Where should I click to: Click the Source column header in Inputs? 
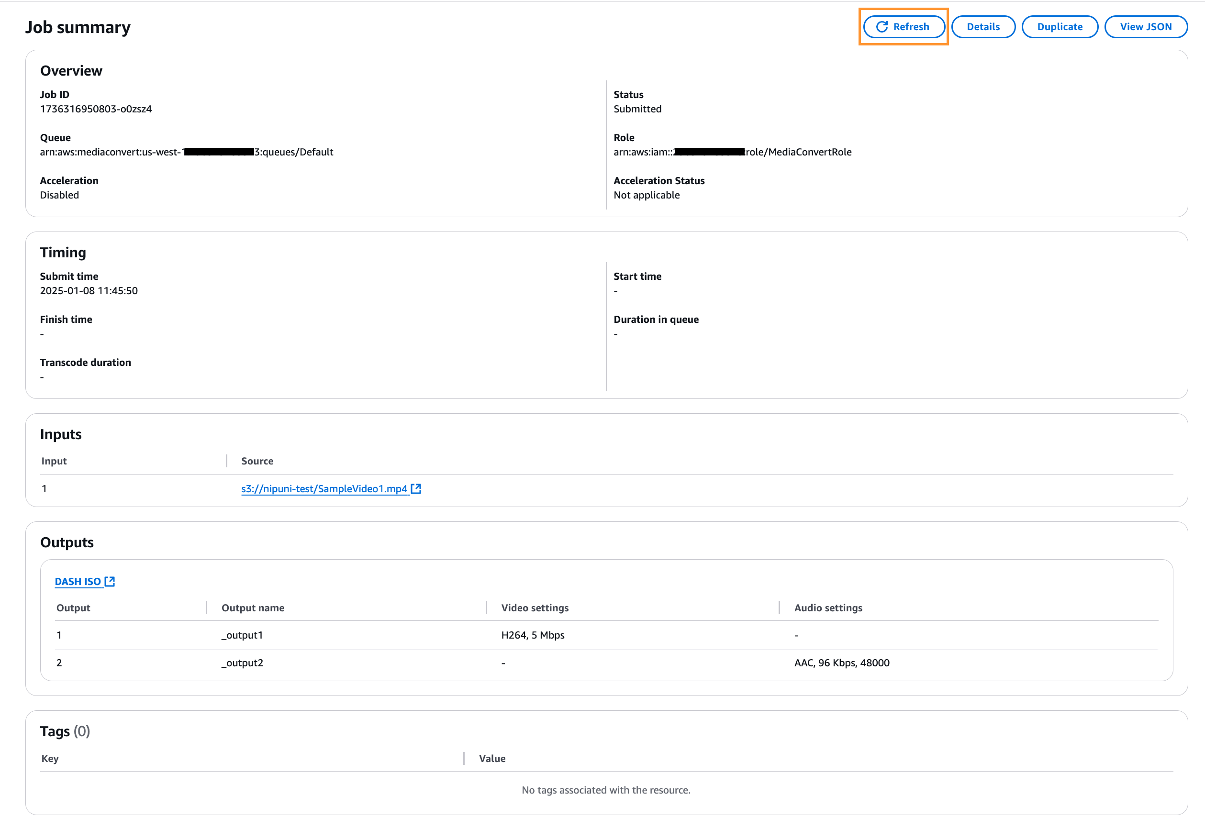257,461
